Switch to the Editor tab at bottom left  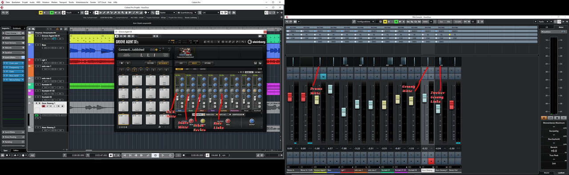point(16,150)
